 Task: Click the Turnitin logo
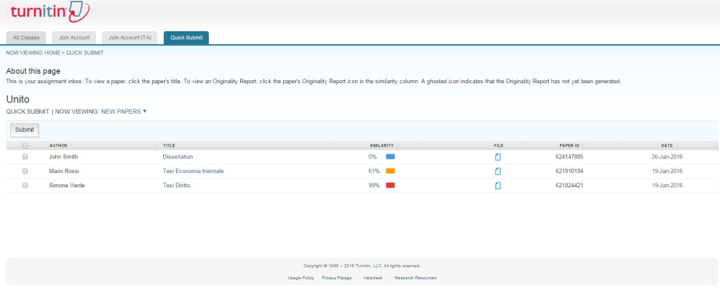pos(50,12)
